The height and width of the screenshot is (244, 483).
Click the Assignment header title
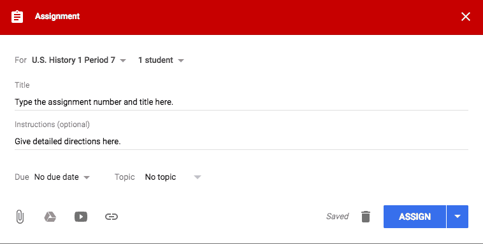coord(57,17)
